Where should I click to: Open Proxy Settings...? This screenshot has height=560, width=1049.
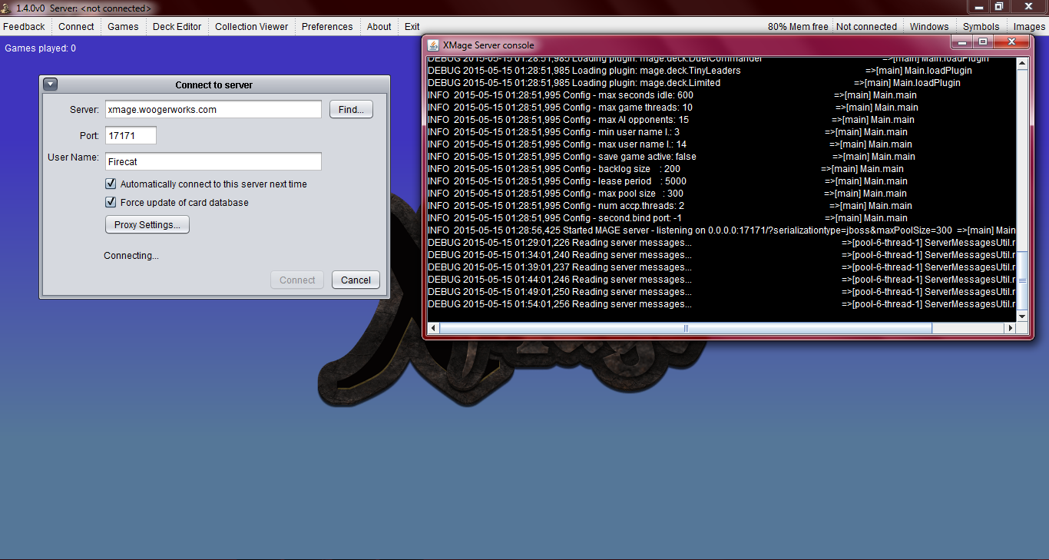pyautogui.click(x=147, y=225)
